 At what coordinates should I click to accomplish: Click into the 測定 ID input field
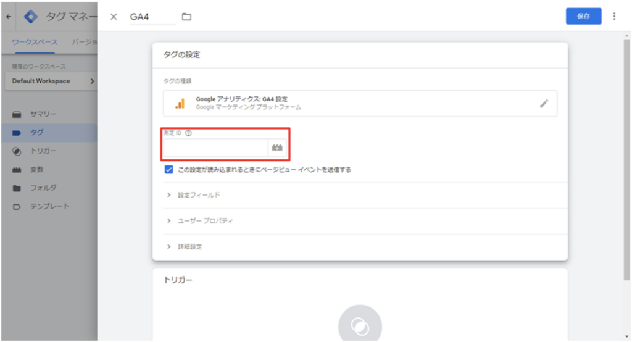[x=215, y=148]
